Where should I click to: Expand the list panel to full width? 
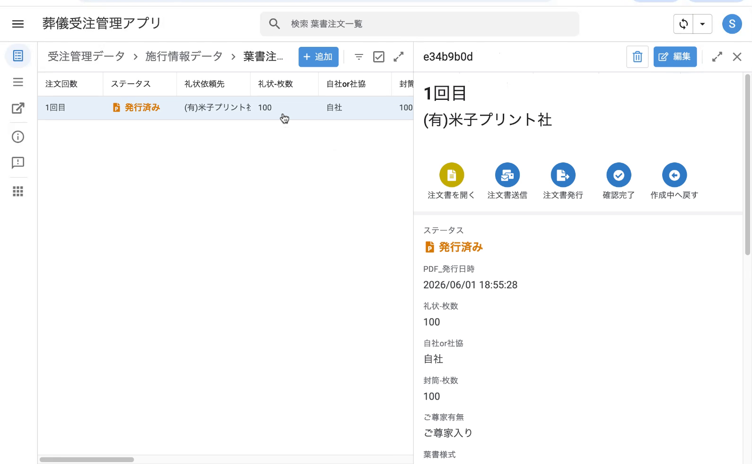point(399,57)
